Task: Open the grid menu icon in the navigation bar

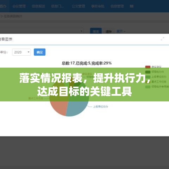Action: pyautogui.click(x=132, y=6)
